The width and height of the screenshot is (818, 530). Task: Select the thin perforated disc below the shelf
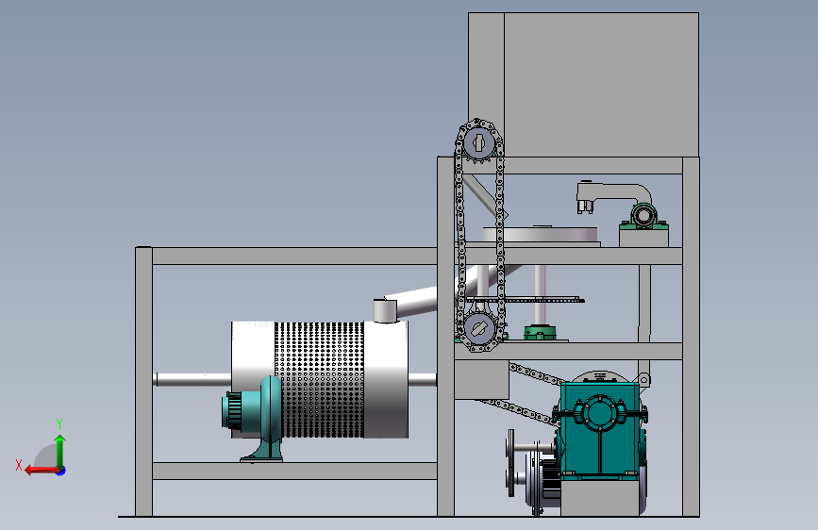(x=526, y=300)
